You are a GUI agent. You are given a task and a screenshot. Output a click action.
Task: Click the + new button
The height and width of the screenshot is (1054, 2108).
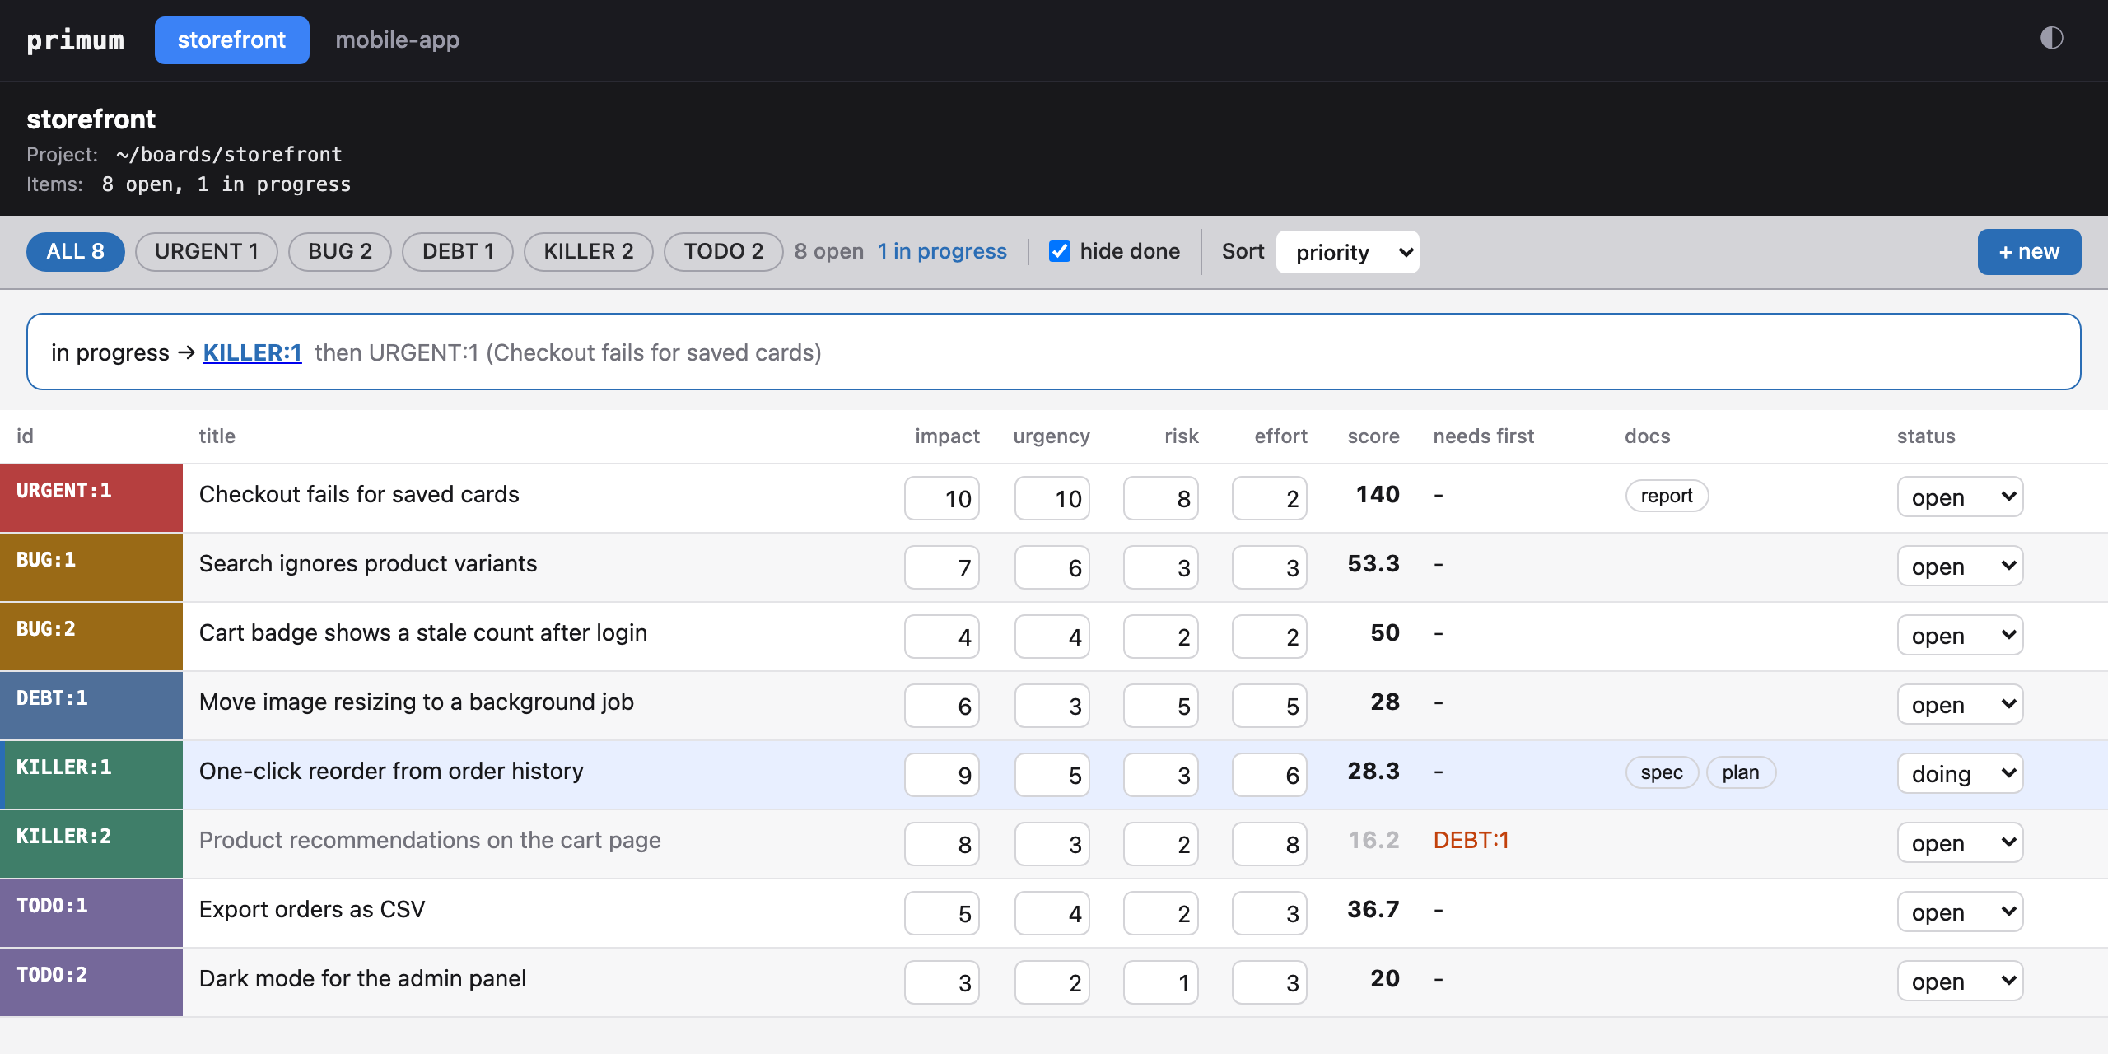[x=2029, y=251]
